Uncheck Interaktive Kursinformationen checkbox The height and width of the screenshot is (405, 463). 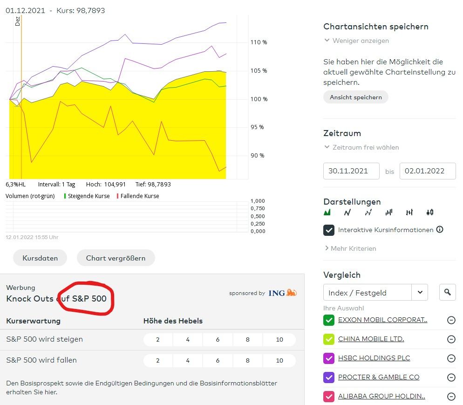point(329,230)
